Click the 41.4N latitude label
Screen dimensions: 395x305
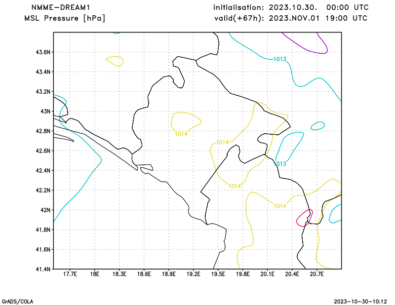point(43,269)
